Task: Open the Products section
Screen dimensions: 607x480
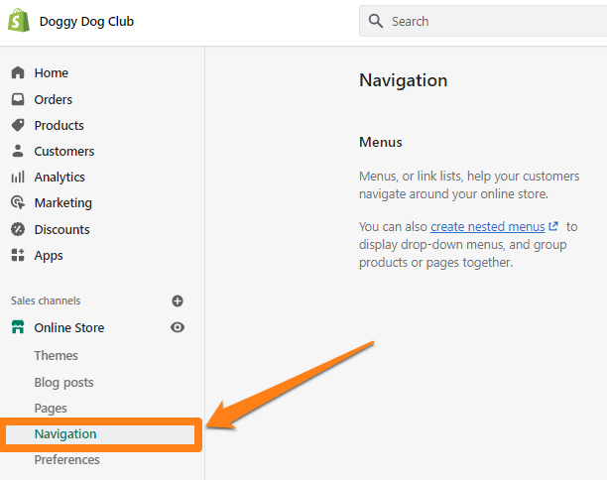Action: (x=59, y=125)
